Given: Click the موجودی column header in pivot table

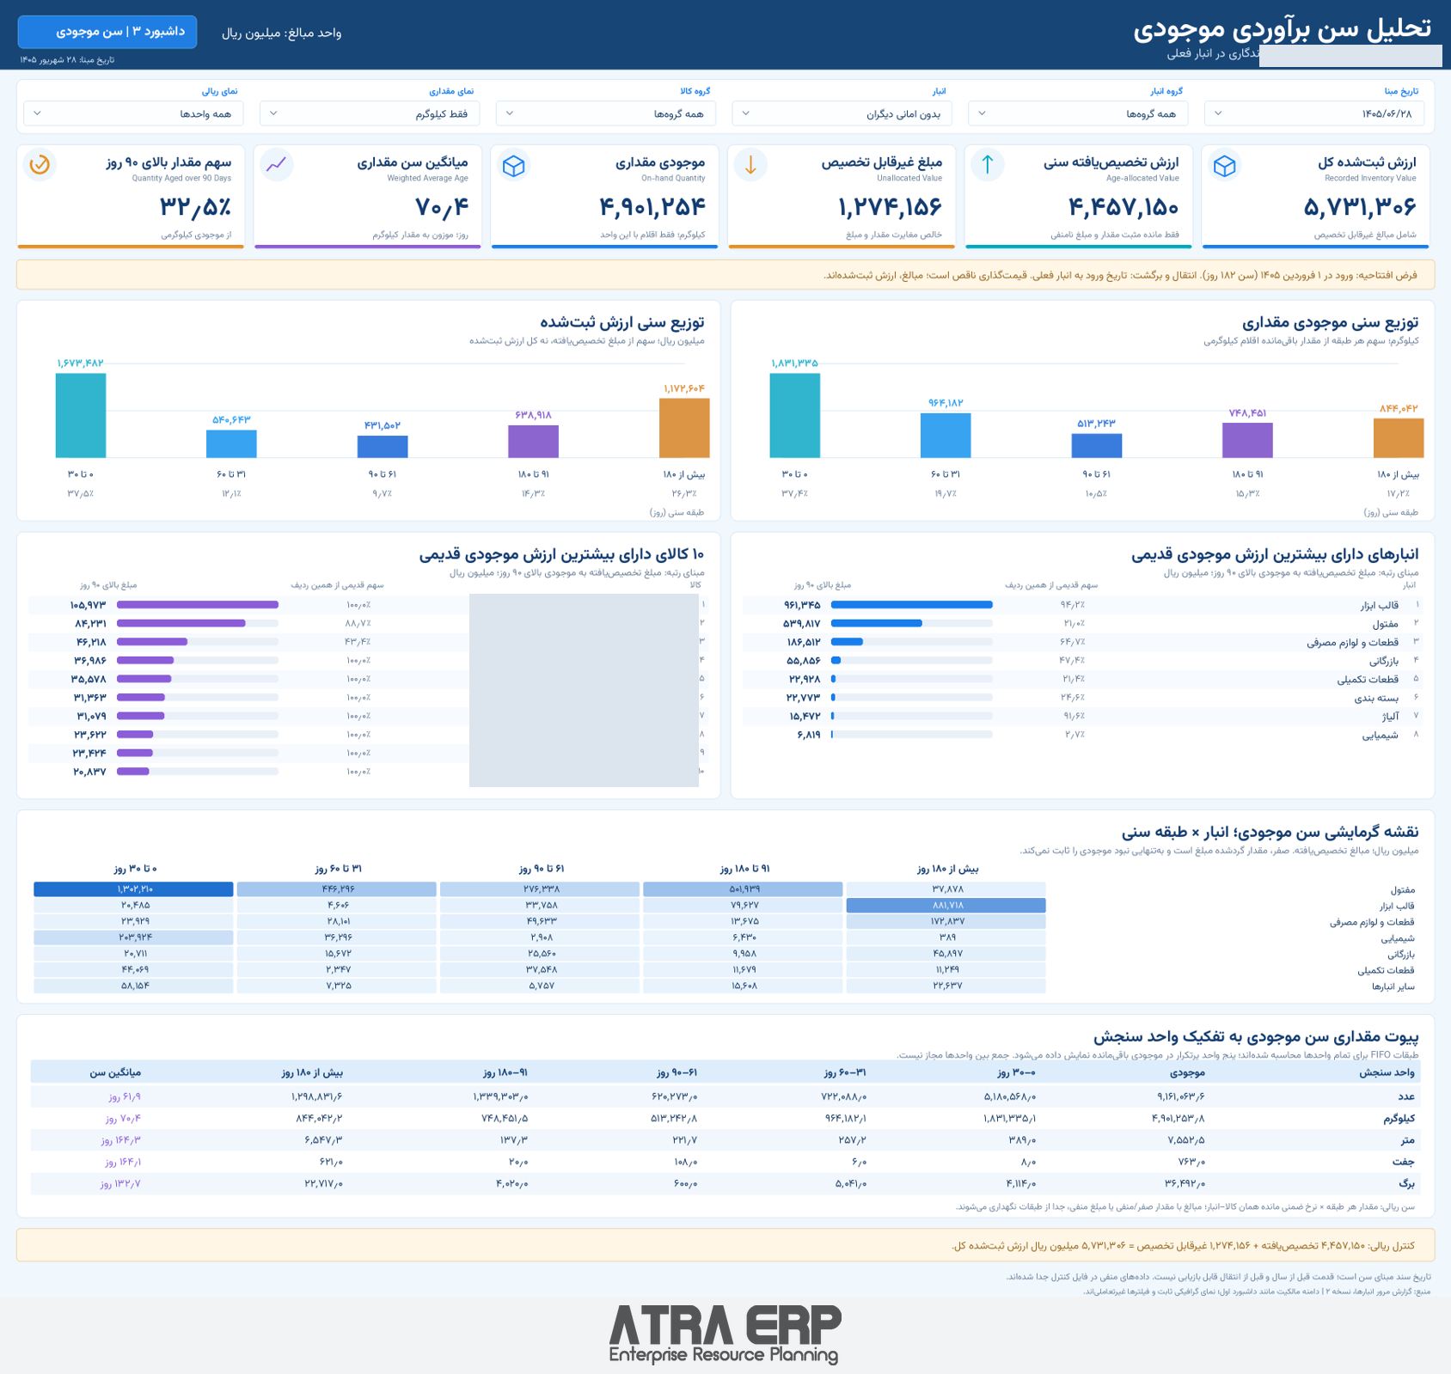Looking at the screenshot, I should 1187,1072.
